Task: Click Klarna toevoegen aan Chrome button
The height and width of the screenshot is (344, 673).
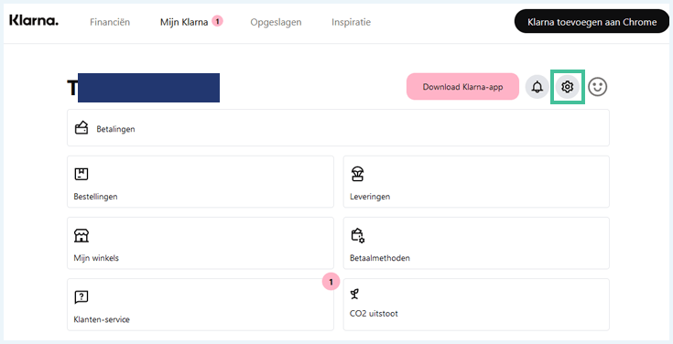Action: pos(592,21)
